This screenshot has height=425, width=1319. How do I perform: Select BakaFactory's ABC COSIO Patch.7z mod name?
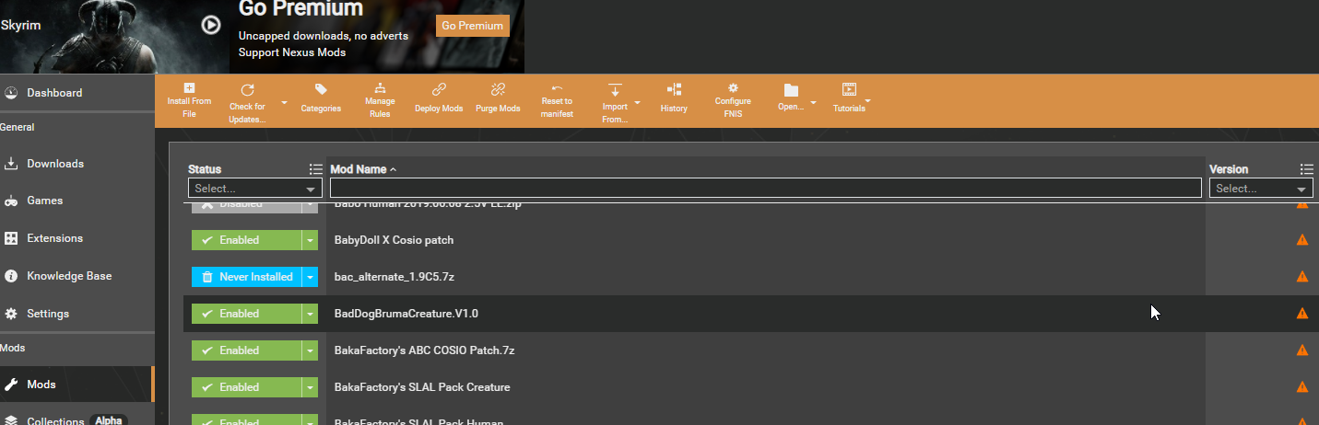point(424,350)
